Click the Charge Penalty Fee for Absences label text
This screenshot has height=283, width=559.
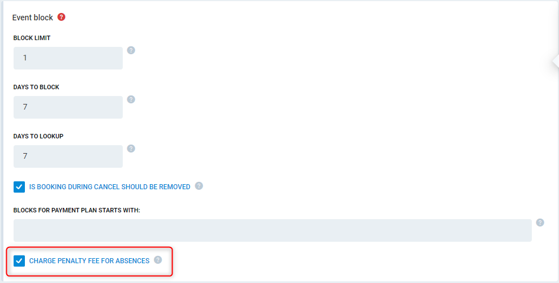[89, 261]
